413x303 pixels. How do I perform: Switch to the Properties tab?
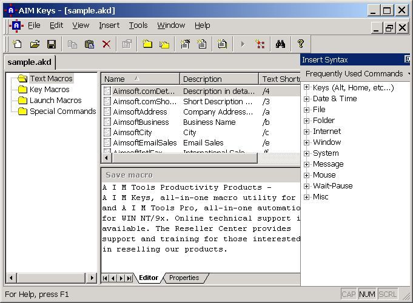(184, 278)
